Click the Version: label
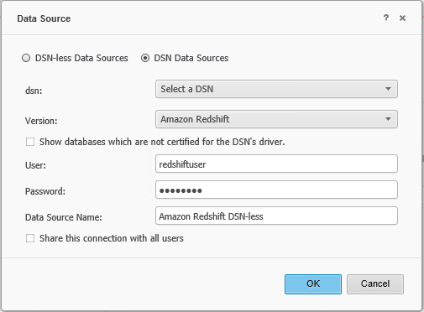 pyautogui.click(x=41, y=121)
